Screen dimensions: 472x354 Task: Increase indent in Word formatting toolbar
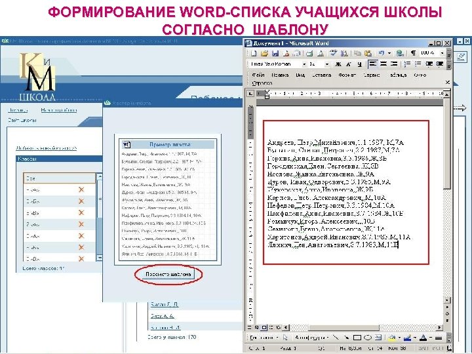tap(439, 64)
